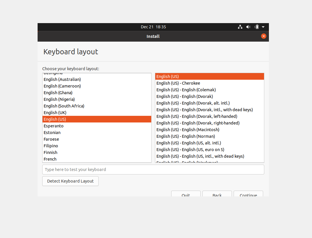Select Filipino layout
The image size is (312, 238).
[x=97, y=146]
